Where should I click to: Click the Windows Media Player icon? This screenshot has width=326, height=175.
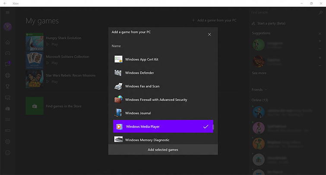tap(119, 127)
